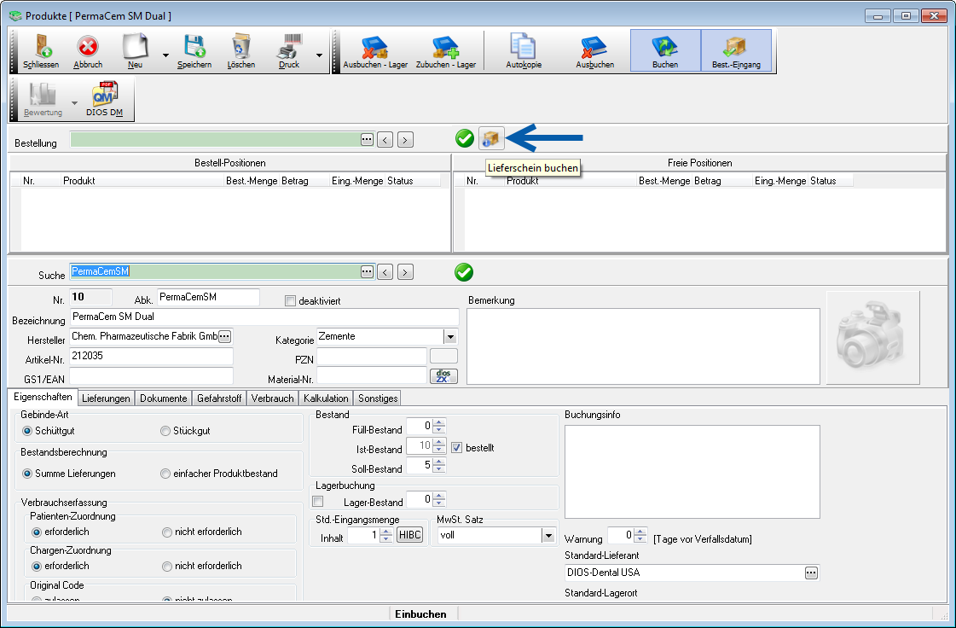This screenshot has height=628, width=956.
Task: Click the Bemerkung text area
Action: pyautogui.click(x=643, y=346)
